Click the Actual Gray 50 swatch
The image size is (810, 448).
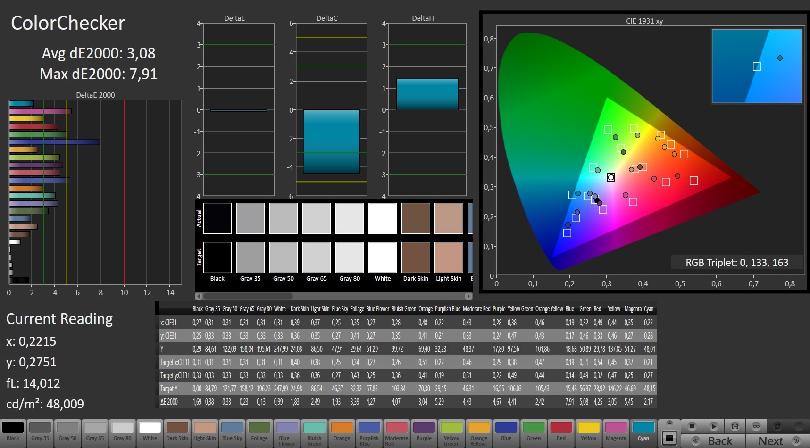pyautogui.click(x=284, y=218)
